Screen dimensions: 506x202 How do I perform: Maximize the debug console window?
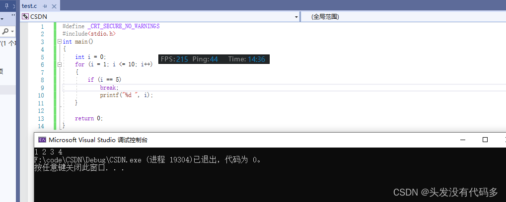pyautogui.click(x=485, y=140)
